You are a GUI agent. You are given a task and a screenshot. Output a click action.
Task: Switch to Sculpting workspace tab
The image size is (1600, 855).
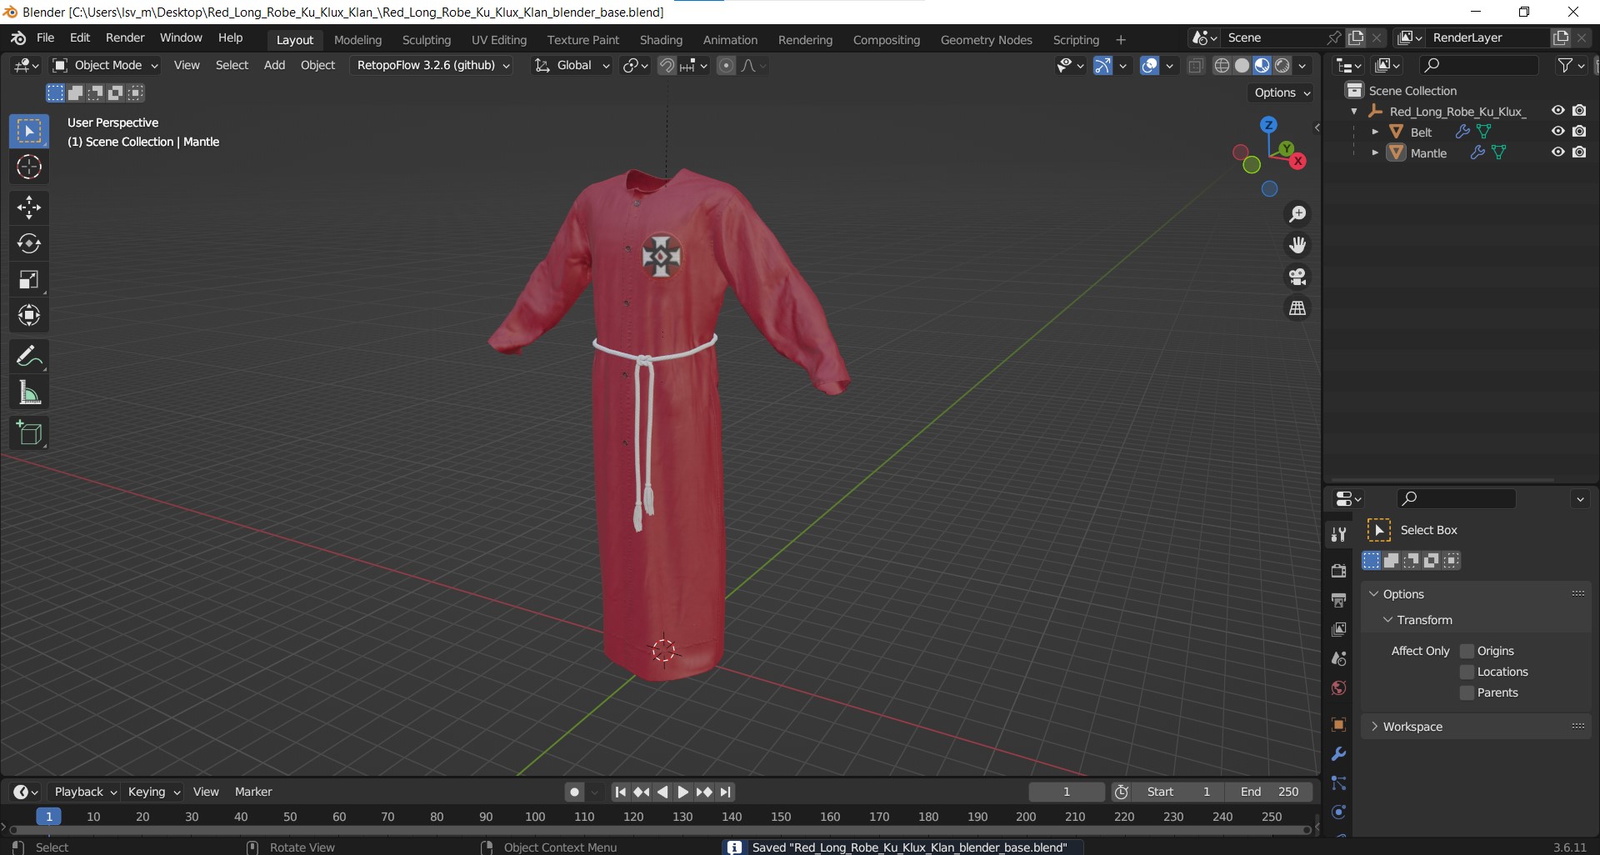point(426,40)
